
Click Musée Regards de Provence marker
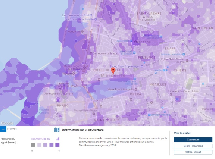[x=84, y=67]
